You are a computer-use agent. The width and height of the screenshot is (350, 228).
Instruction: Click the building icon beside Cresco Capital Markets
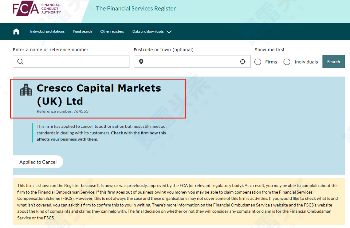26,90
